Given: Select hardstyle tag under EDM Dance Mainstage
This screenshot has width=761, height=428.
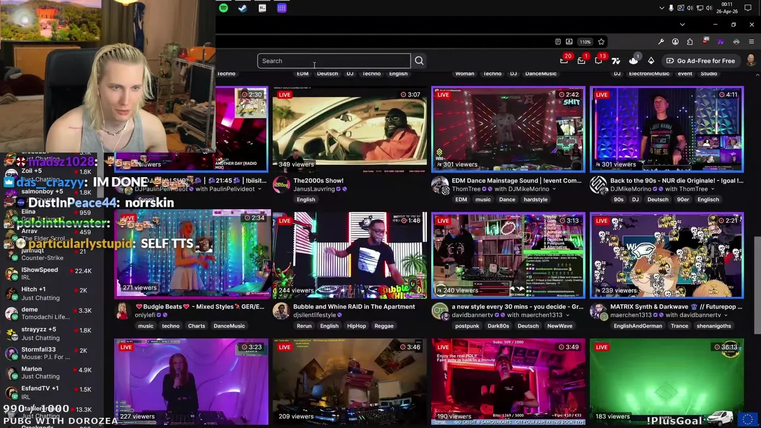Looking at the screenshot, I should point(535,200).
